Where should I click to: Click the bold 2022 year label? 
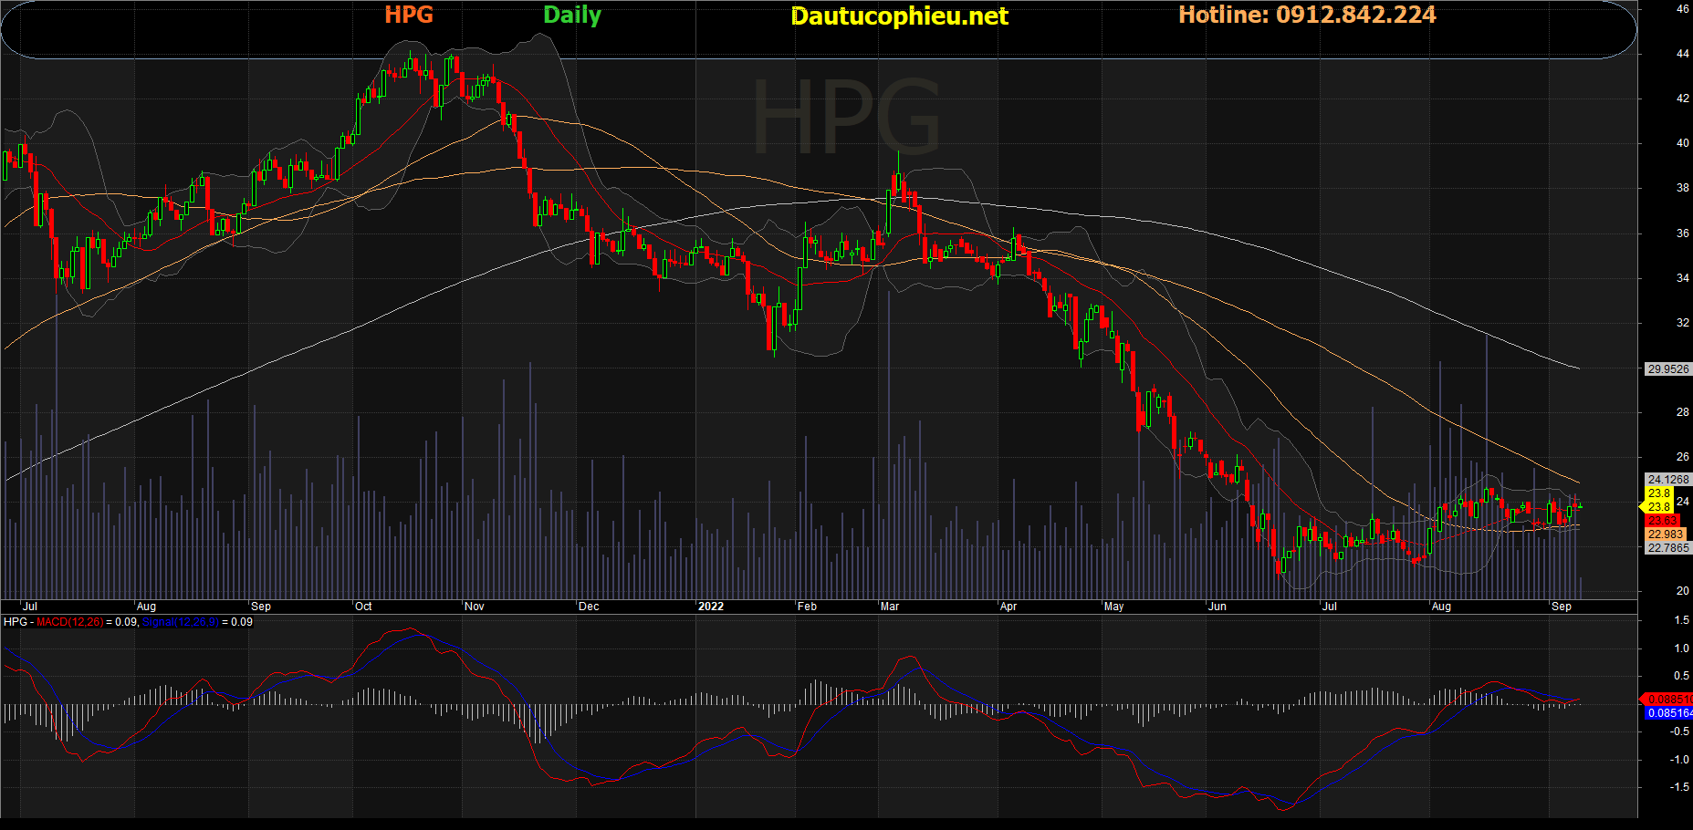(x=711, y=607)
